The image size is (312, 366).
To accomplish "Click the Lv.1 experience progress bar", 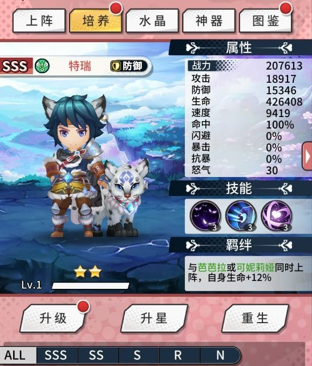I will click(x=91, y=285).
